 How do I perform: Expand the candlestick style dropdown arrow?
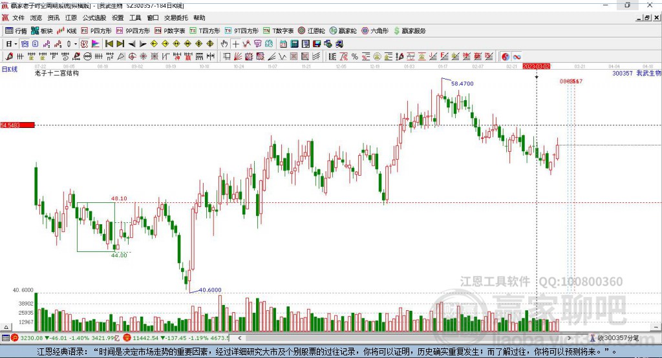point(76,44)
